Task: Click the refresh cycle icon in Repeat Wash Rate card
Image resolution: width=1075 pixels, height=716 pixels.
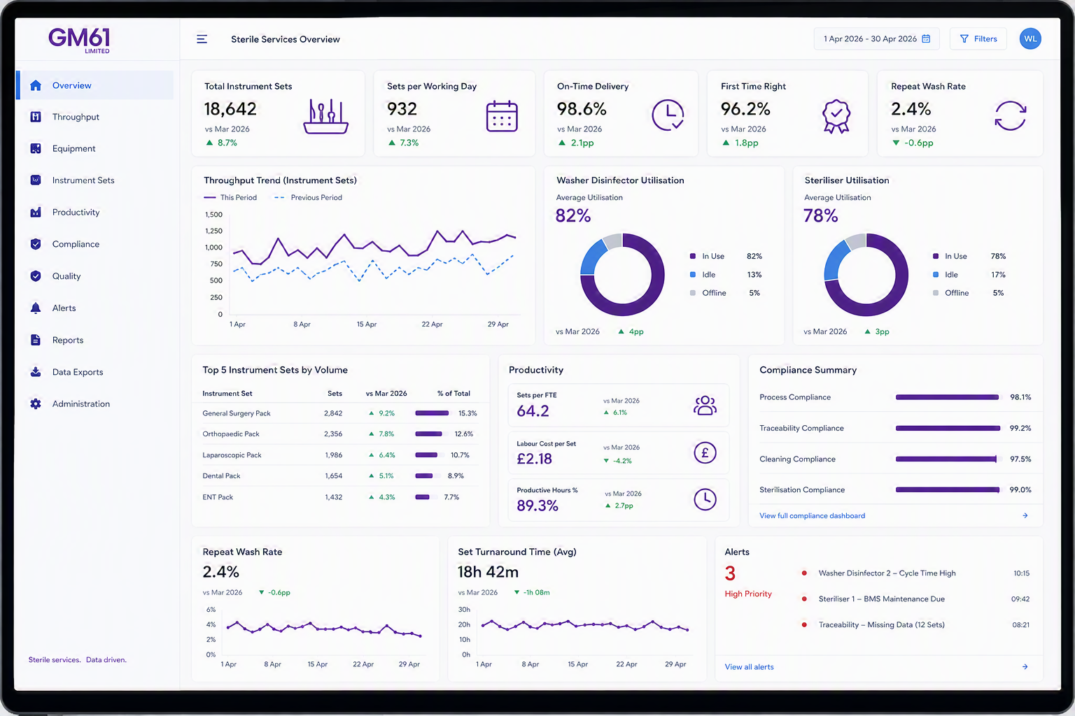Action: point(1010,115)
